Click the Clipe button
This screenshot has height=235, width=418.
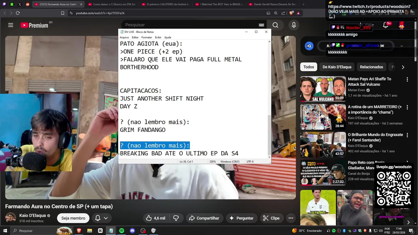coord(271,218)
